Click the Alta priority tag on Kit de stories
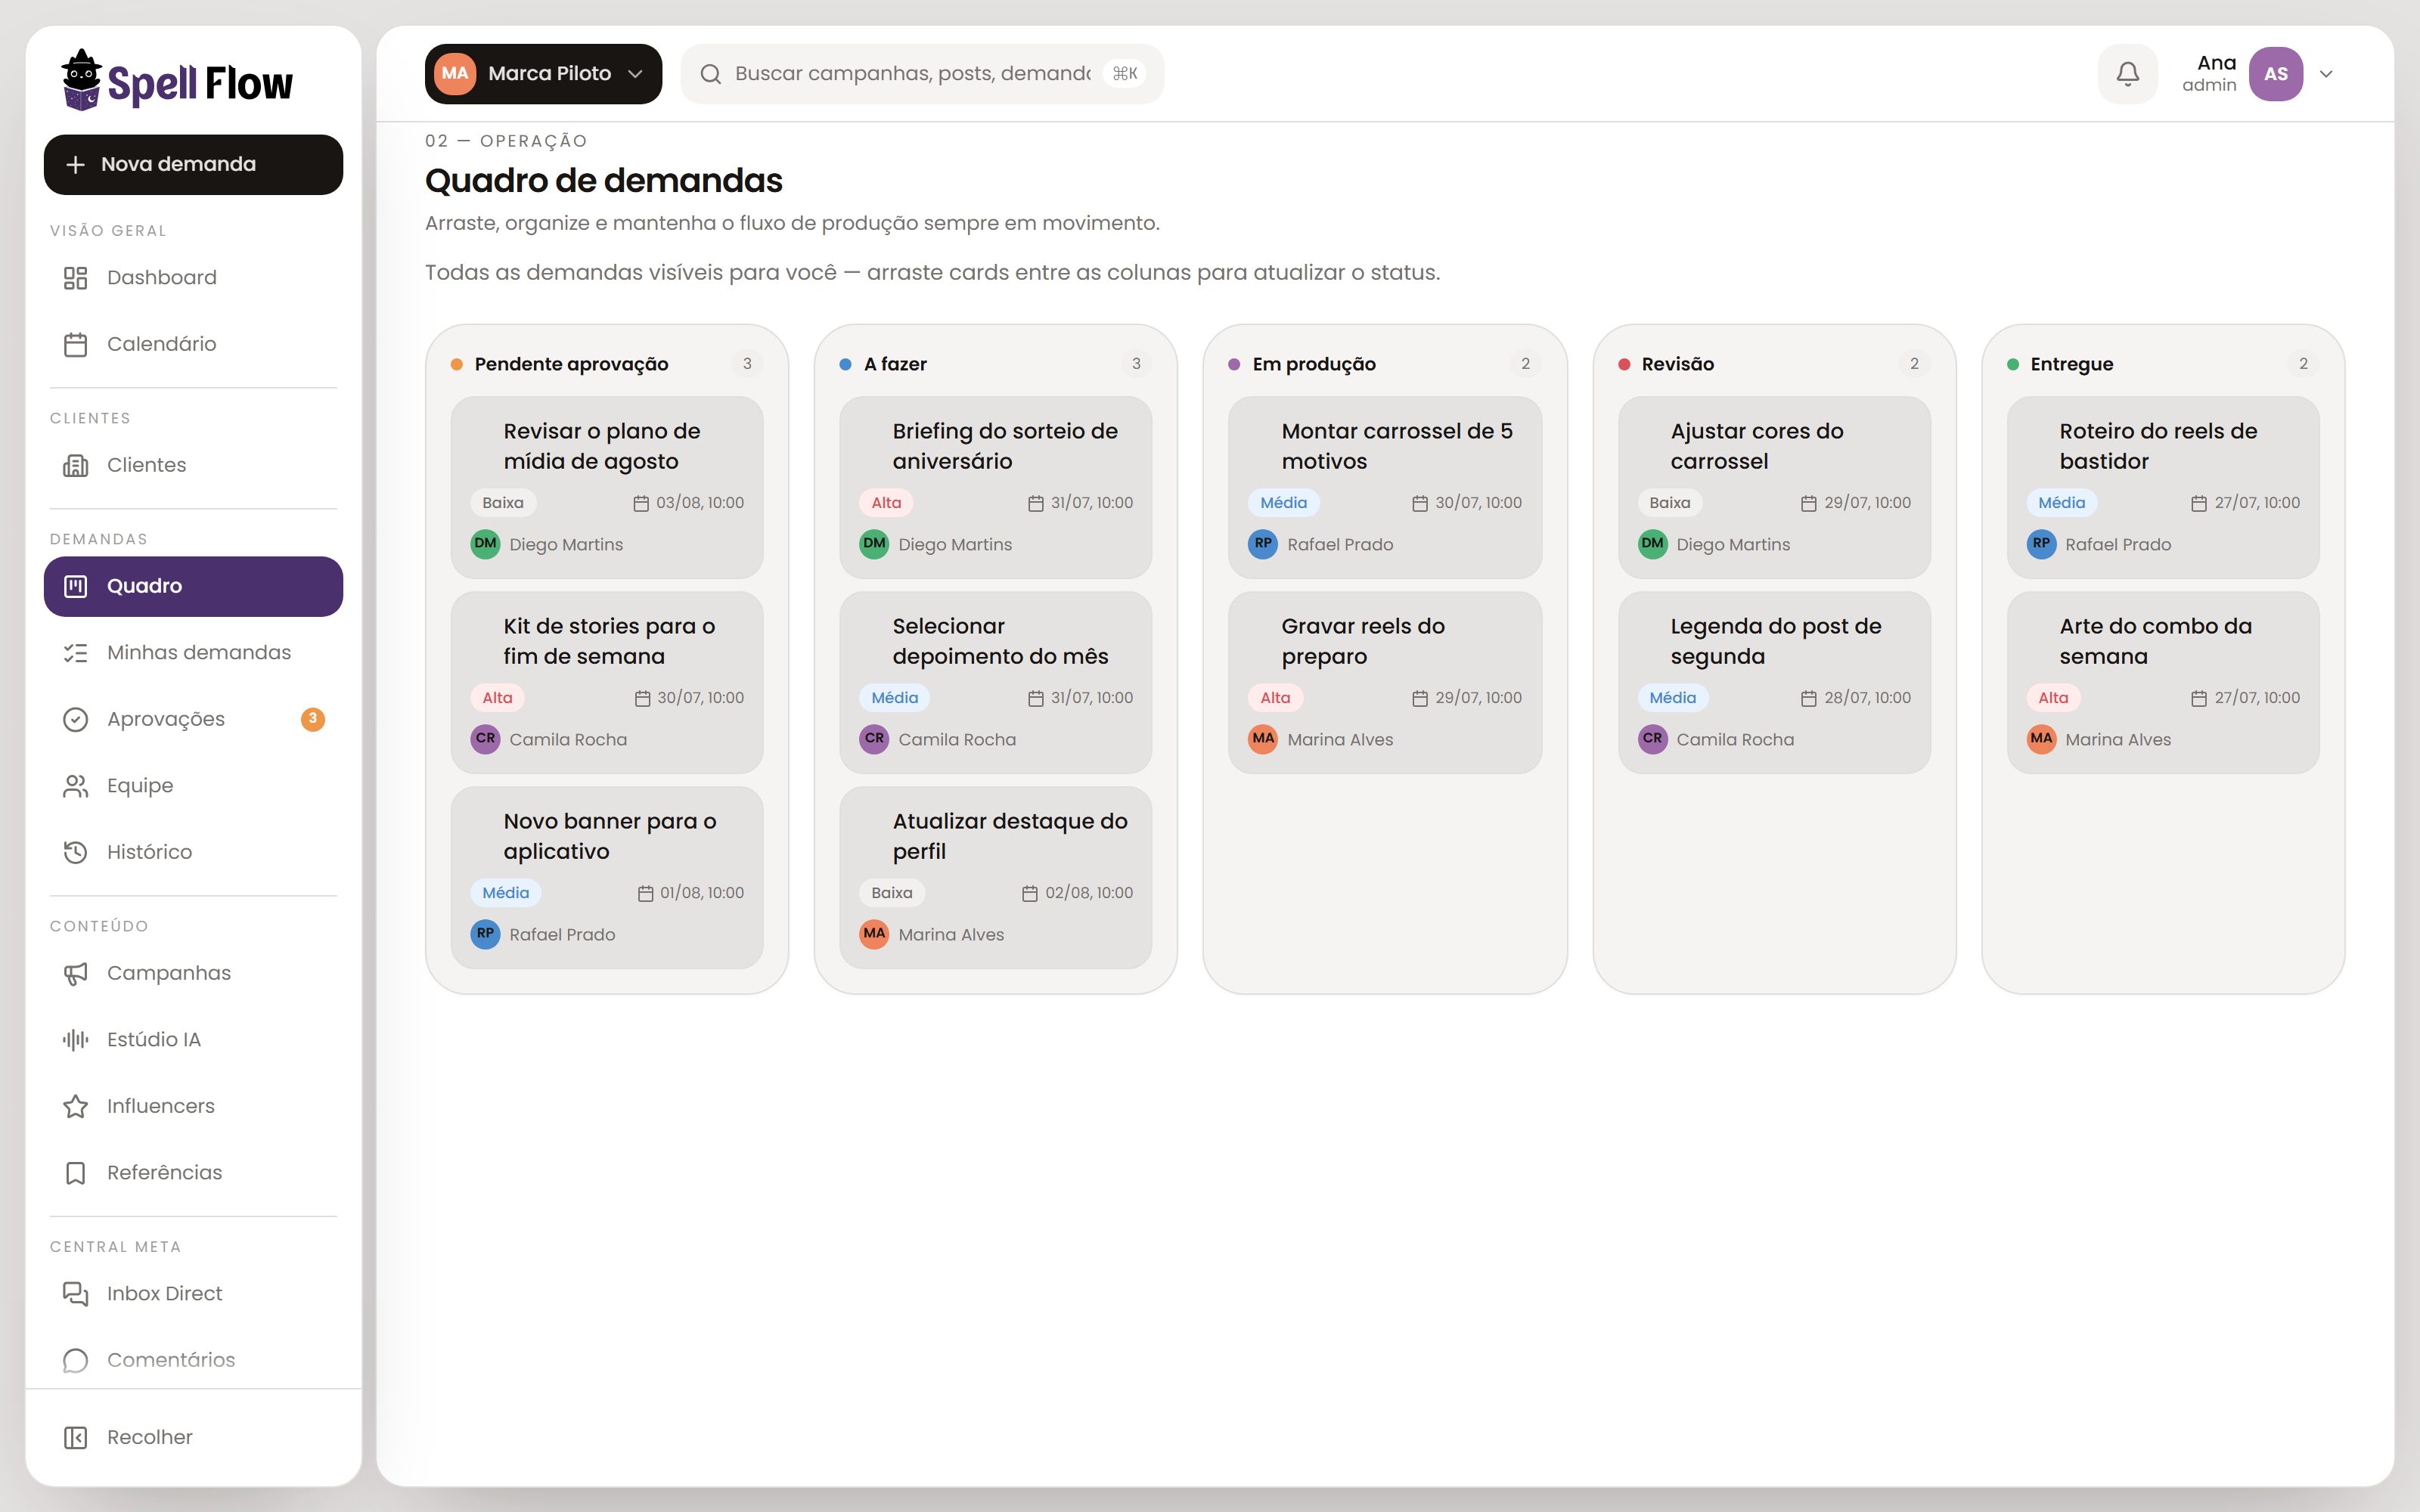This screenshot has height=1512, width=2420. [497, 698]
